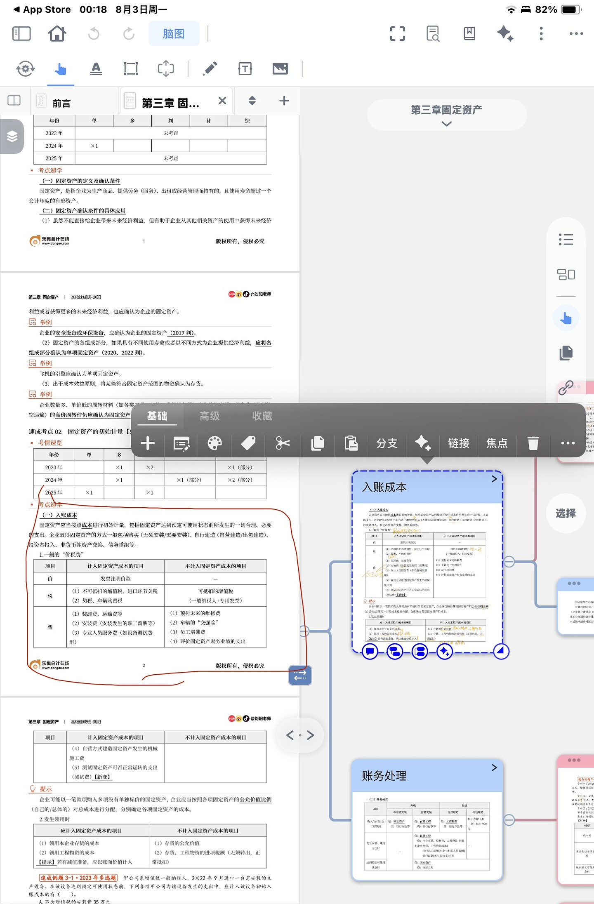Switch to the 高级 toolbar tab
594x904 pixels.
click(210, 416)
